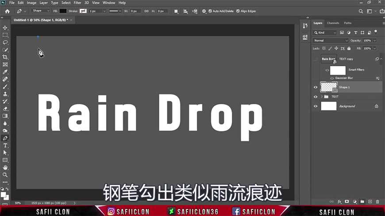385x216 pixels.
Task: Show the TEXT copy layer
Action: click(x=316, y=59)
